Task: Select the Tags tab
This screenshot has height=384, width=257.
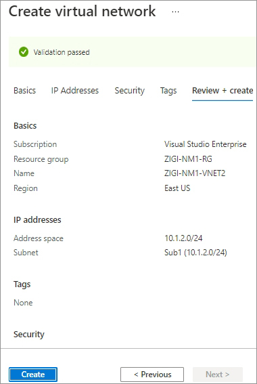Action: coord(168,91)
